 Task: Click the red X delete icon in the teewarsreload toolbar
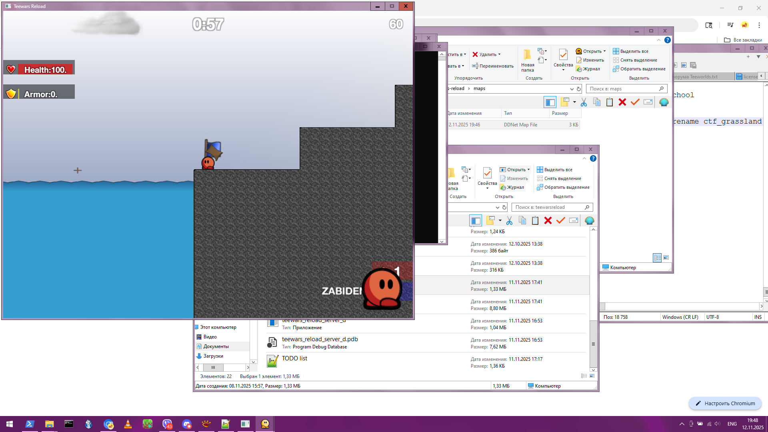(548, 221)
